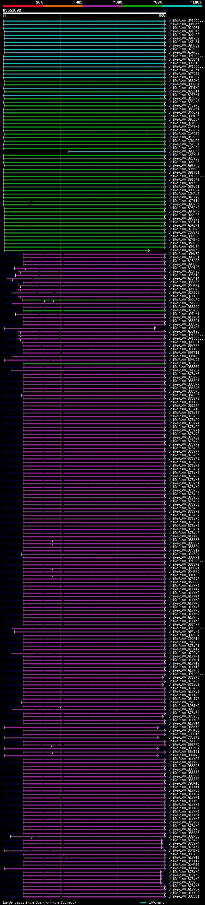Select hit label UniRef100_A7R429
Viewport: 205px width, 905px height.
click(x=184, y=49)
